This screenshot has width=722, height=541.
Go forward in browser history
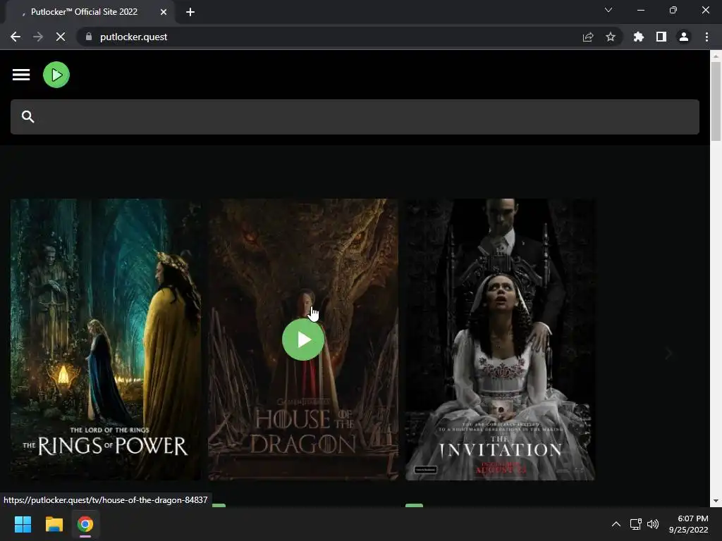38,37
